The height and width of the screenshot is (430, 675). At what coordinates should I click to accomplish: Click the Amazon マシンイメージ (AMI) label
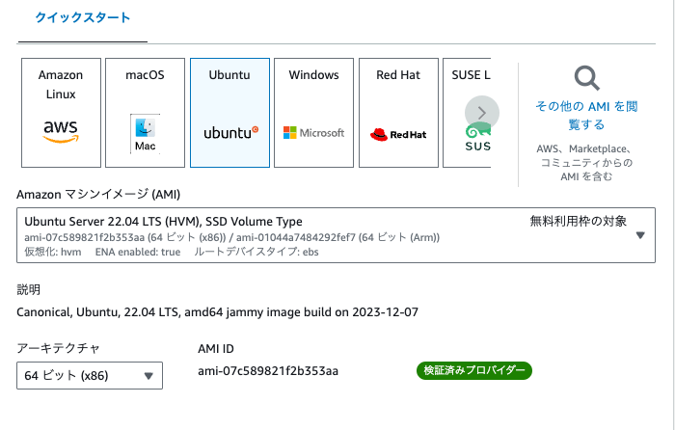pos(98,195)
